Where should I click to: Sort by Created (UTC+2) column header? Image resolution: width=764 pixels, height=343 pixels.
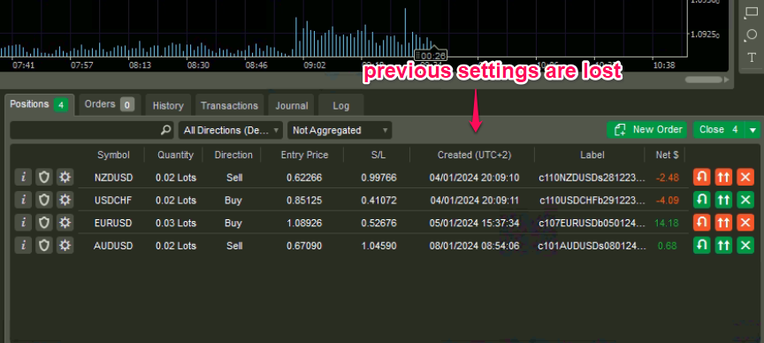(x=475, y=155)
